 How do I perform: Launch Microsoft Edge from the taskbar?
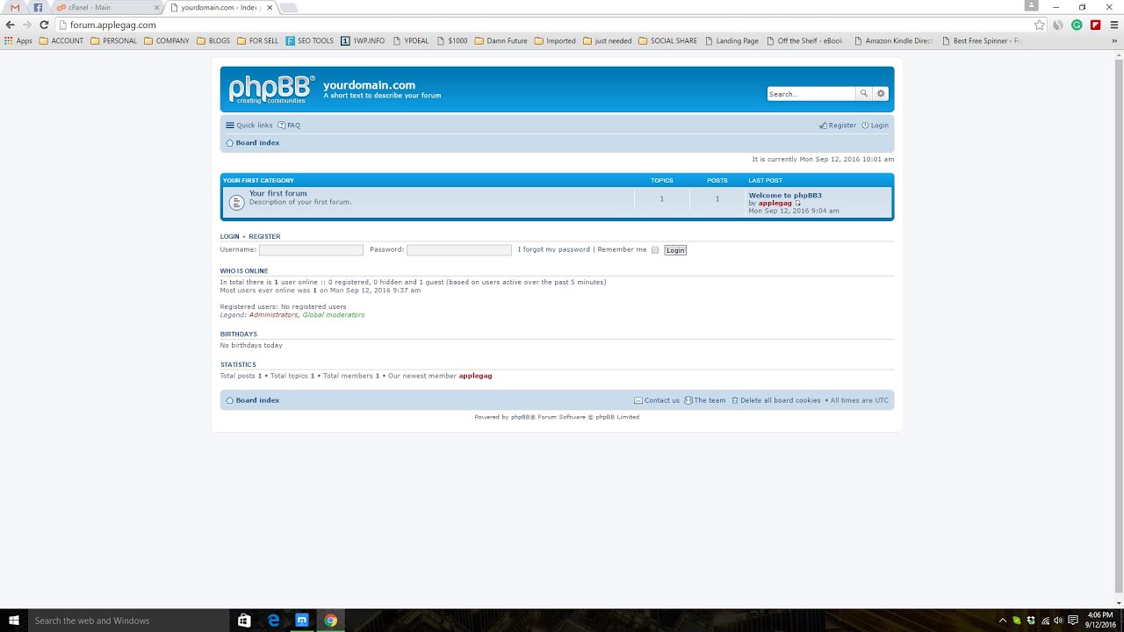pos(273,621)
